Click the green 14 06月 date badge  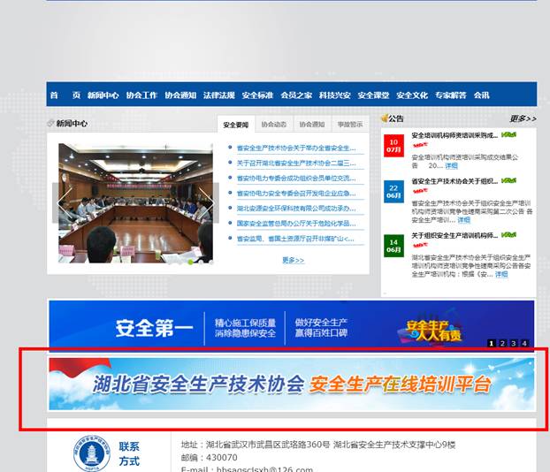393,246
